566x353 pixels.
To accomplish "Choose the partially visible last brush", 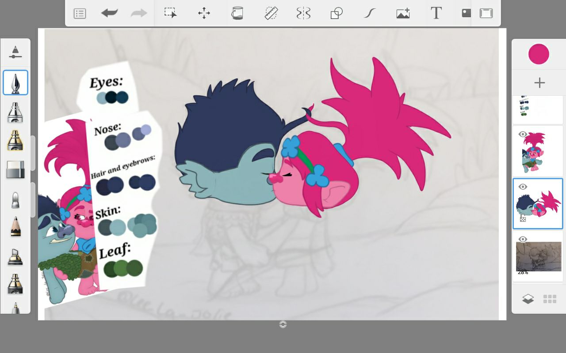I will [x=15, y=308].
